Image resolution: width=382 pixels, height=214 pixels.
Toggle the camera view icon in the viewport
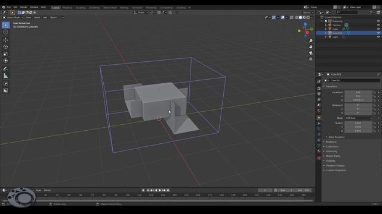pyautogui.click(x=310, y=53)
